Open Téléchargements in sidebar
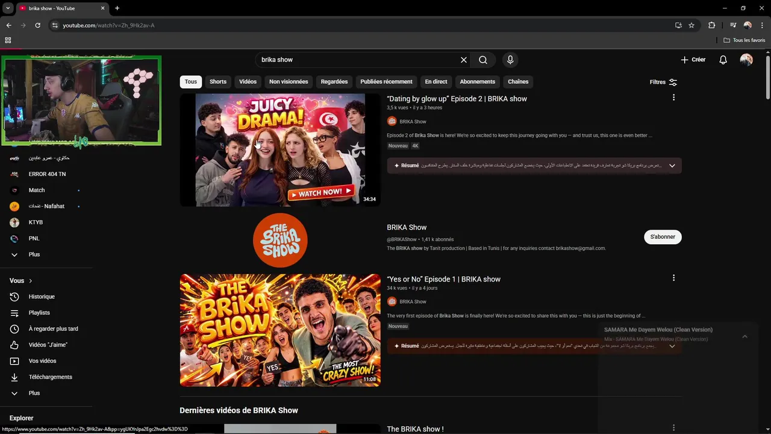 point(50,377)
